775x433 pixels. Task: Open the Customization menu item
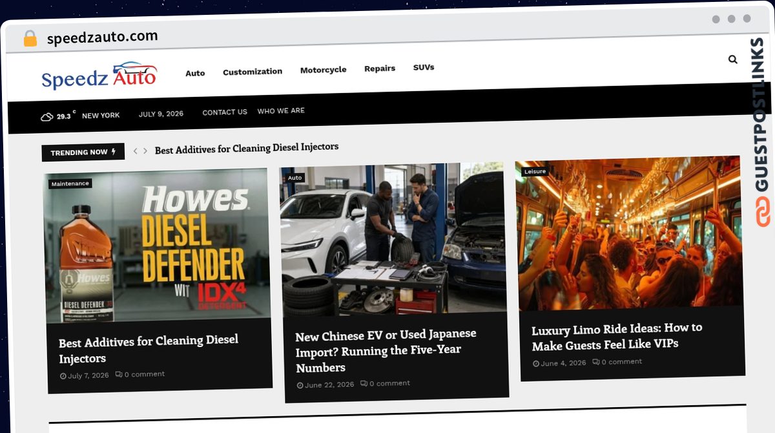(x=253, y=72)
